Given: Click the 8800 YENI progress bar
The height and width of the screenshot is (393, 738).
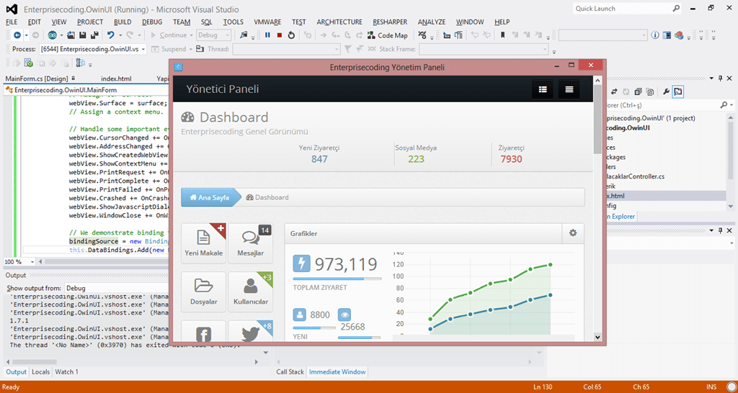Looking at the screenshot, I should pos(314,327).
